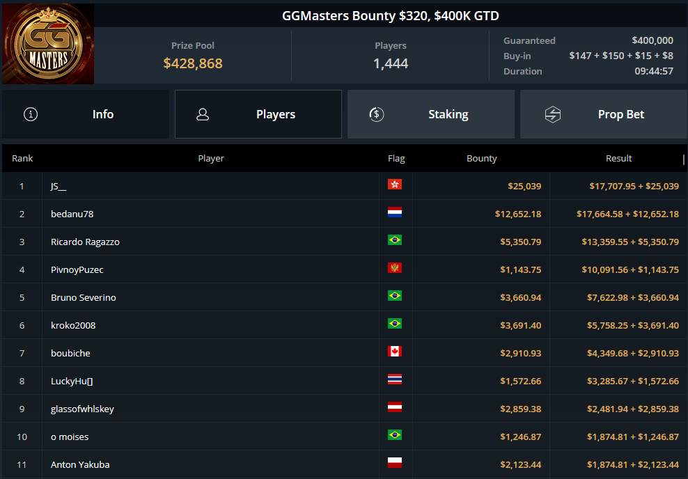Select player o moises
Screen dimensions: 688x479
(x=70, y=437)
